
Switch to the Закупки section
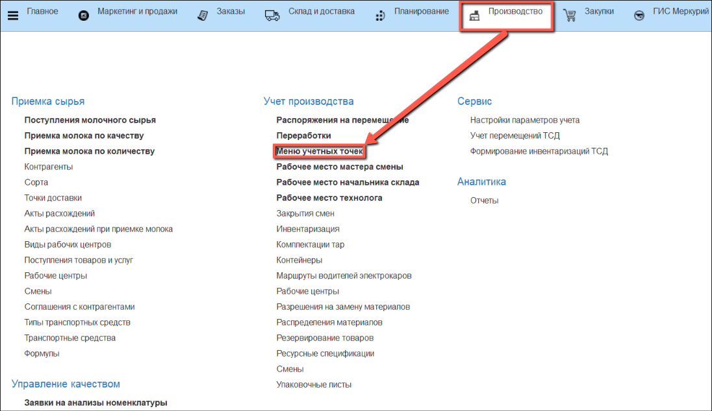point(598,12)
